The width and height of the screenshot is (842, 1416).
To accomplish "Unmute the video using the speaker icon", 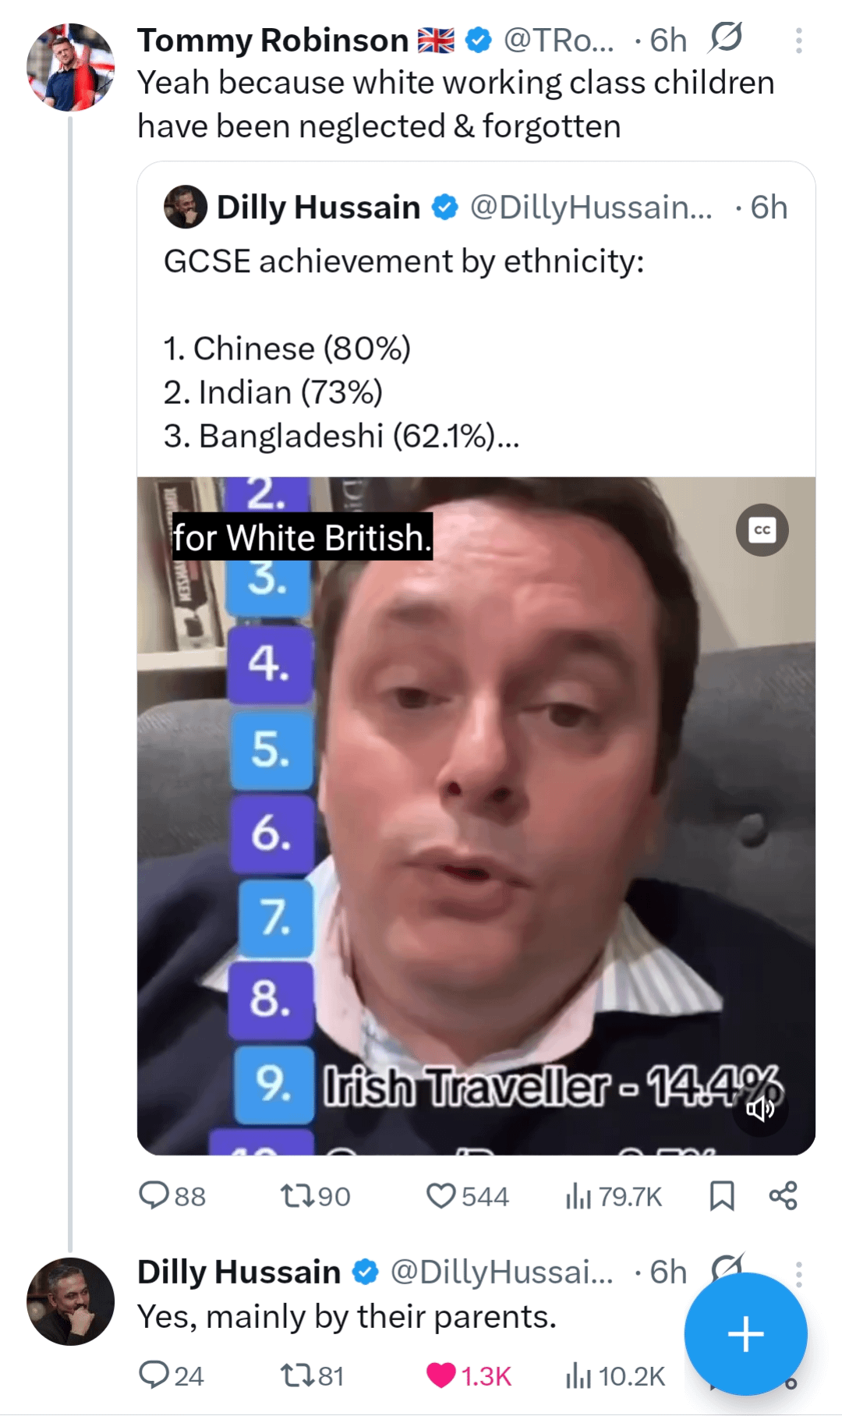I will (x=761, y=1108).
